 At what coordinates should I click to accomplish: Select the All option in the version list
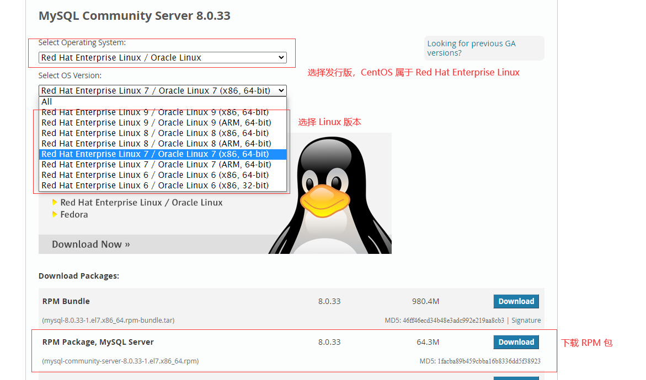[x=162, y=101]
